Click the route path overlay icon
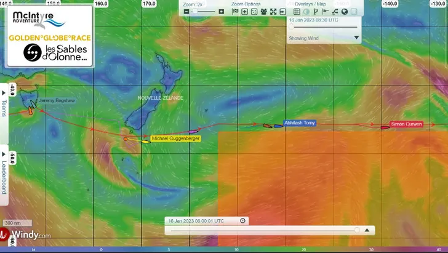The image size is (448, 253). (x=335, y=12)
